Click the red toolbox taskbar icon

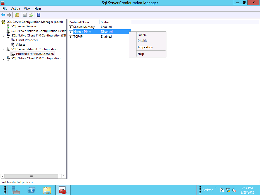tap(63, 190)
